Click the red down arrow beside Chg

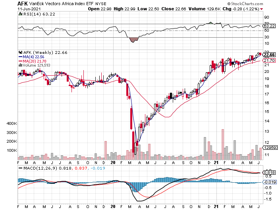pyautogui.click(x=261, y=9)
